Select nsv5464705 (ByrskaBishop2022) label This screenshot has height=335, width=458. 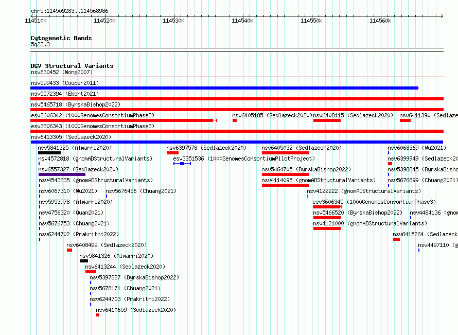click(x=306, y=169)
